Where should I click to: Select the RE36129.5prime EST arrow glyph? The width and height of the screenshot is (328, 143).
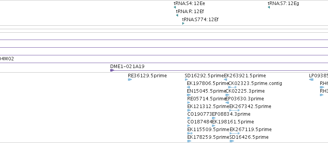point(130,80)
